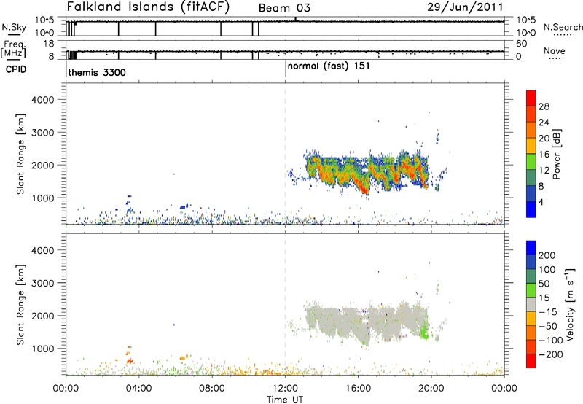The image size is (583, 404).
Task: Click the date '29/Jun/2011'
Action: click(465, 7)
